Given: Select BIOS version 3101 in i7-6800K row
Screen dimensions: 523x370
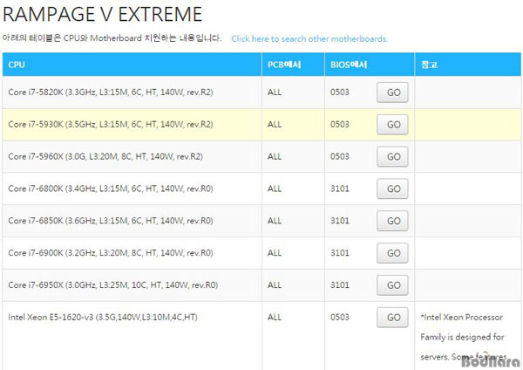Looking at the screenshot, I should pos(340,188).
